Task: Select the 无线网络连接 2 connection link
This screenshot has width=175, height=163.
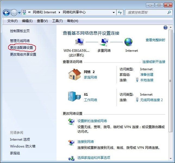Action: 151,100
